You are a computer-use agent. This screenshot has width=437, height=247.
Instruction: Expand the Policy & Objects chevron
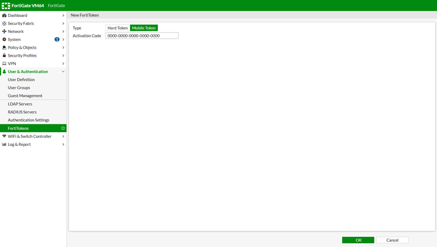click(x=63, y=48)
